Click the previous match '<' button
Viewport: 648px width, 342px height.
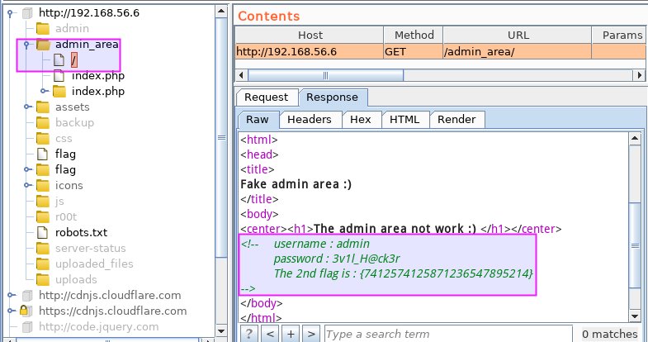pyautogui.click(x=270, y=334)
